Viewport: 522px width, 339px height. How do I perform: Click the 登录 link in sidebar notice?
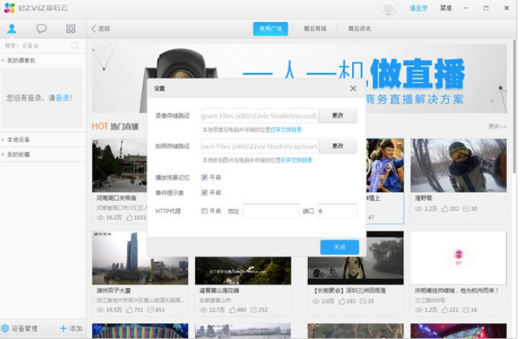point(62,98)
